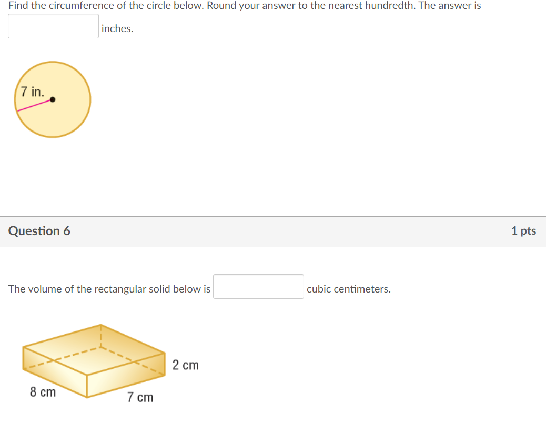
Task: Click the 7 in. radius label
Action: [x=32, y=90]
